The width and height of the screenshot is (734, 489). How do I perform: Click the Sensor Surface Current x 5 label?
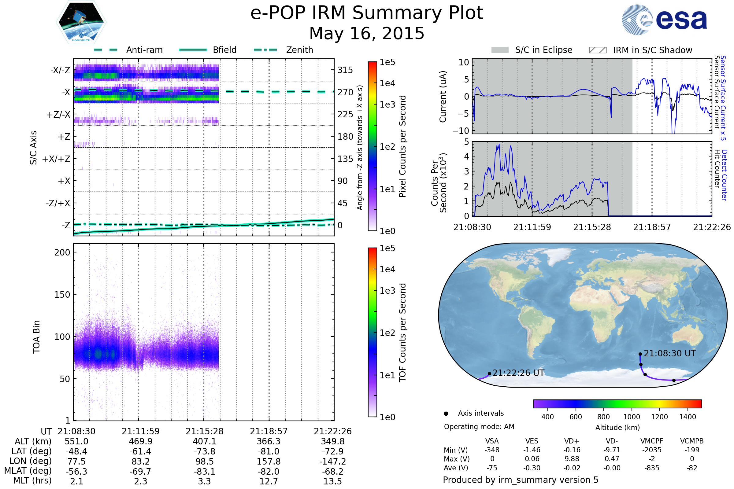tap(723, 98)
